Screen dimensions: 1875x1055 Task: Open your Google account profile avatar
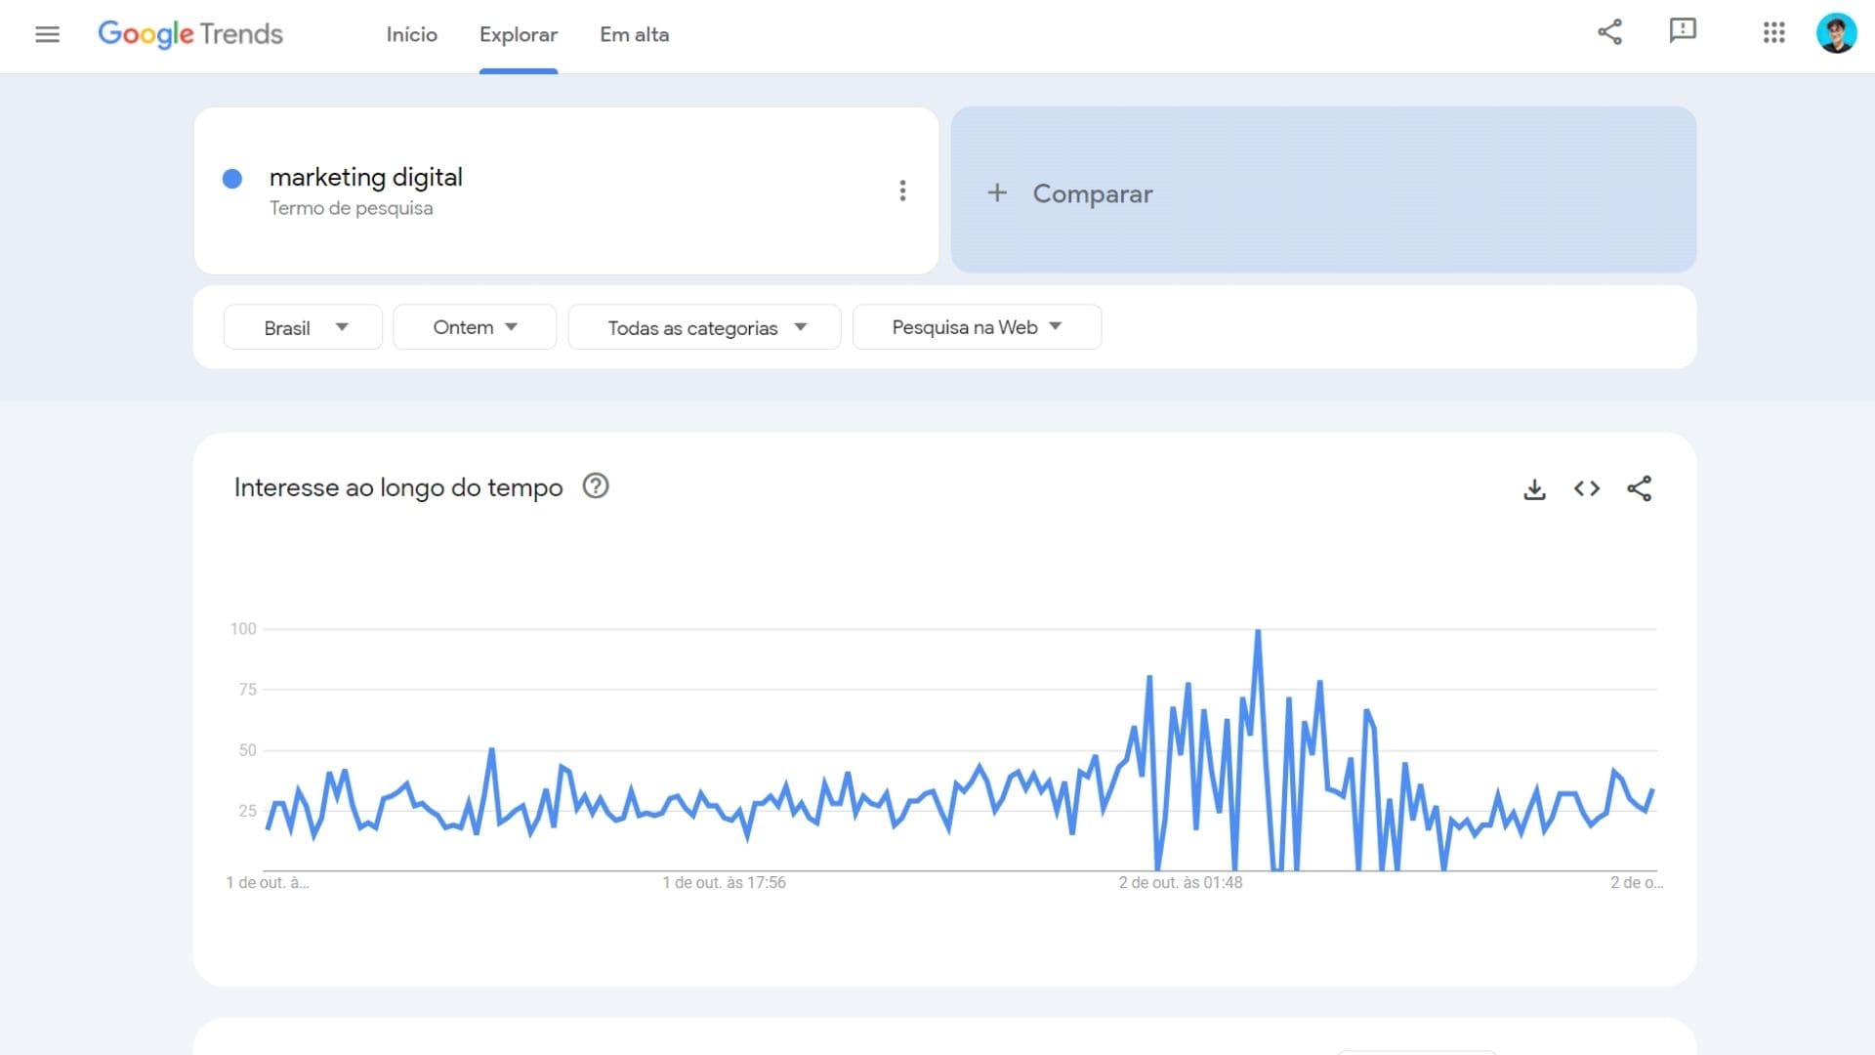point(1837,32)
